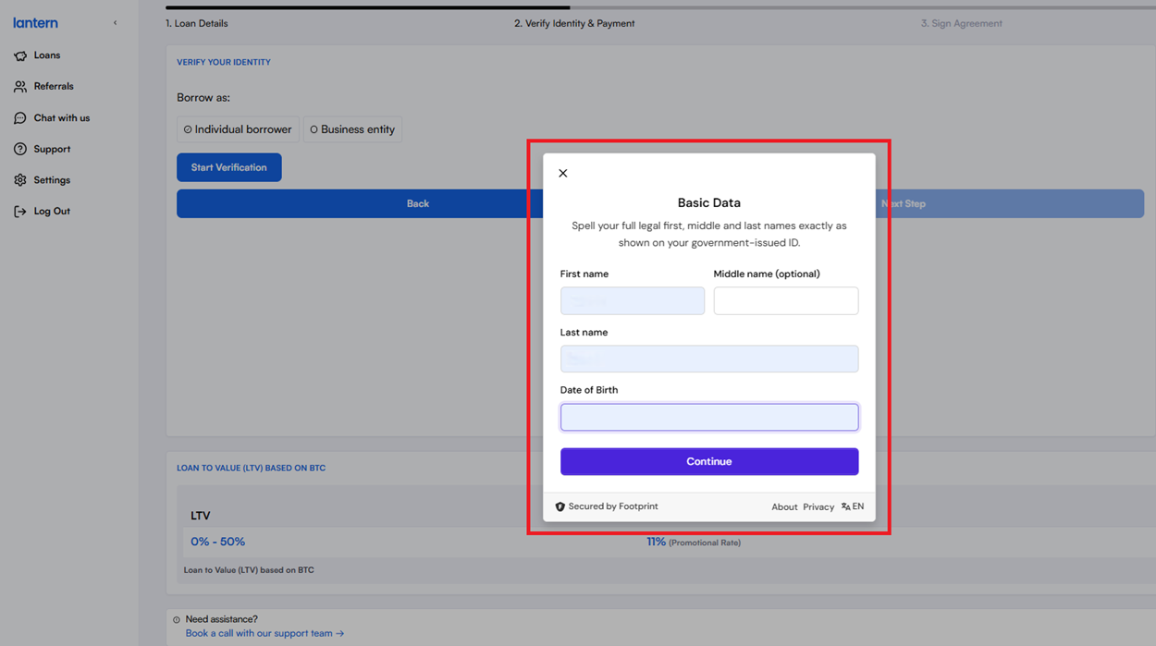This screenshot has height=646, width=1156.
Task: Collapse the sidebar with the chevron
Action: click(x=116, y=23)
